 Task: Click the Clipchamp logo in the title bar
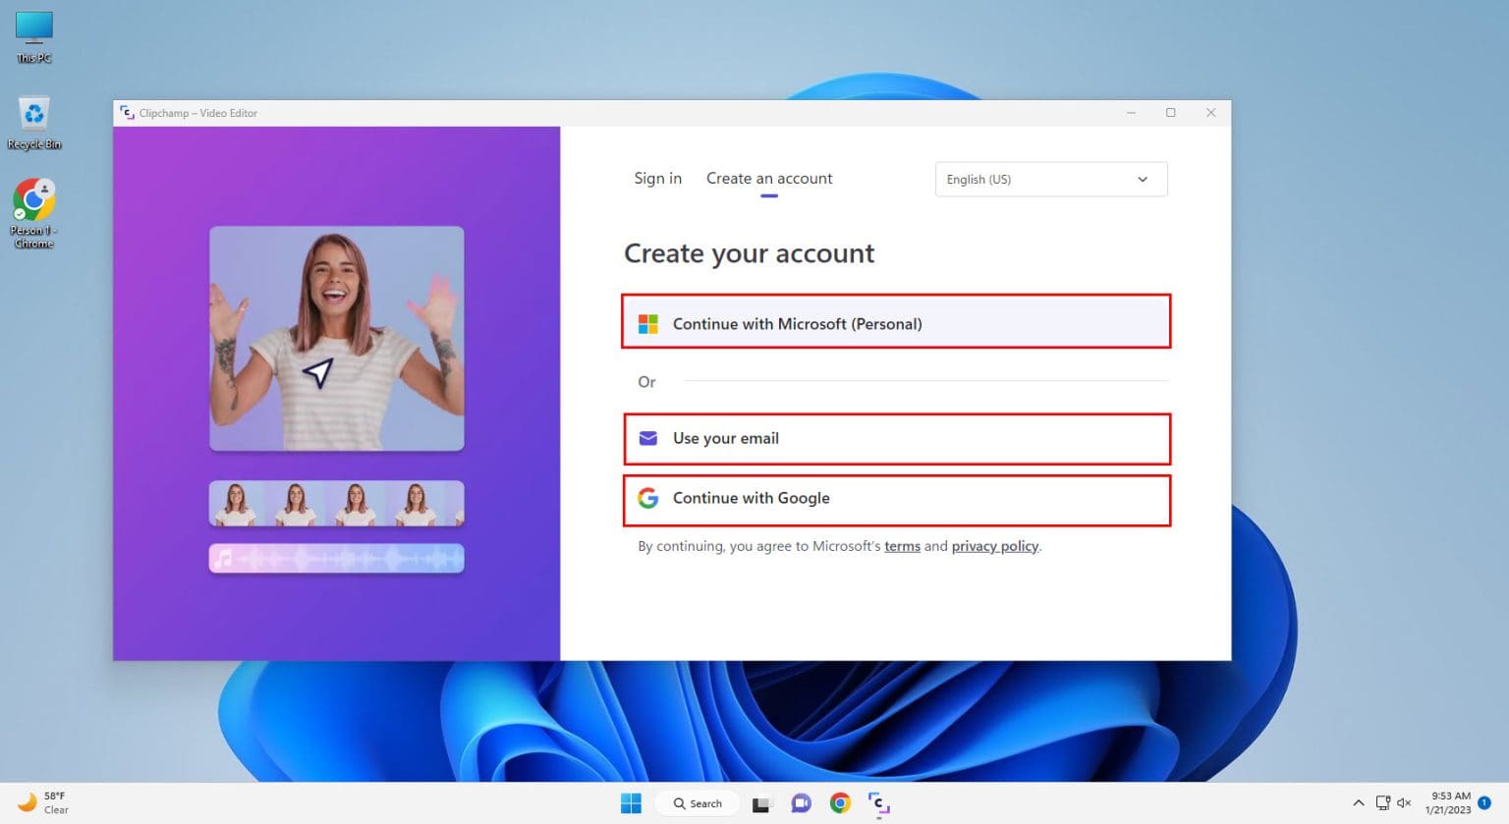tap(127, 113)
